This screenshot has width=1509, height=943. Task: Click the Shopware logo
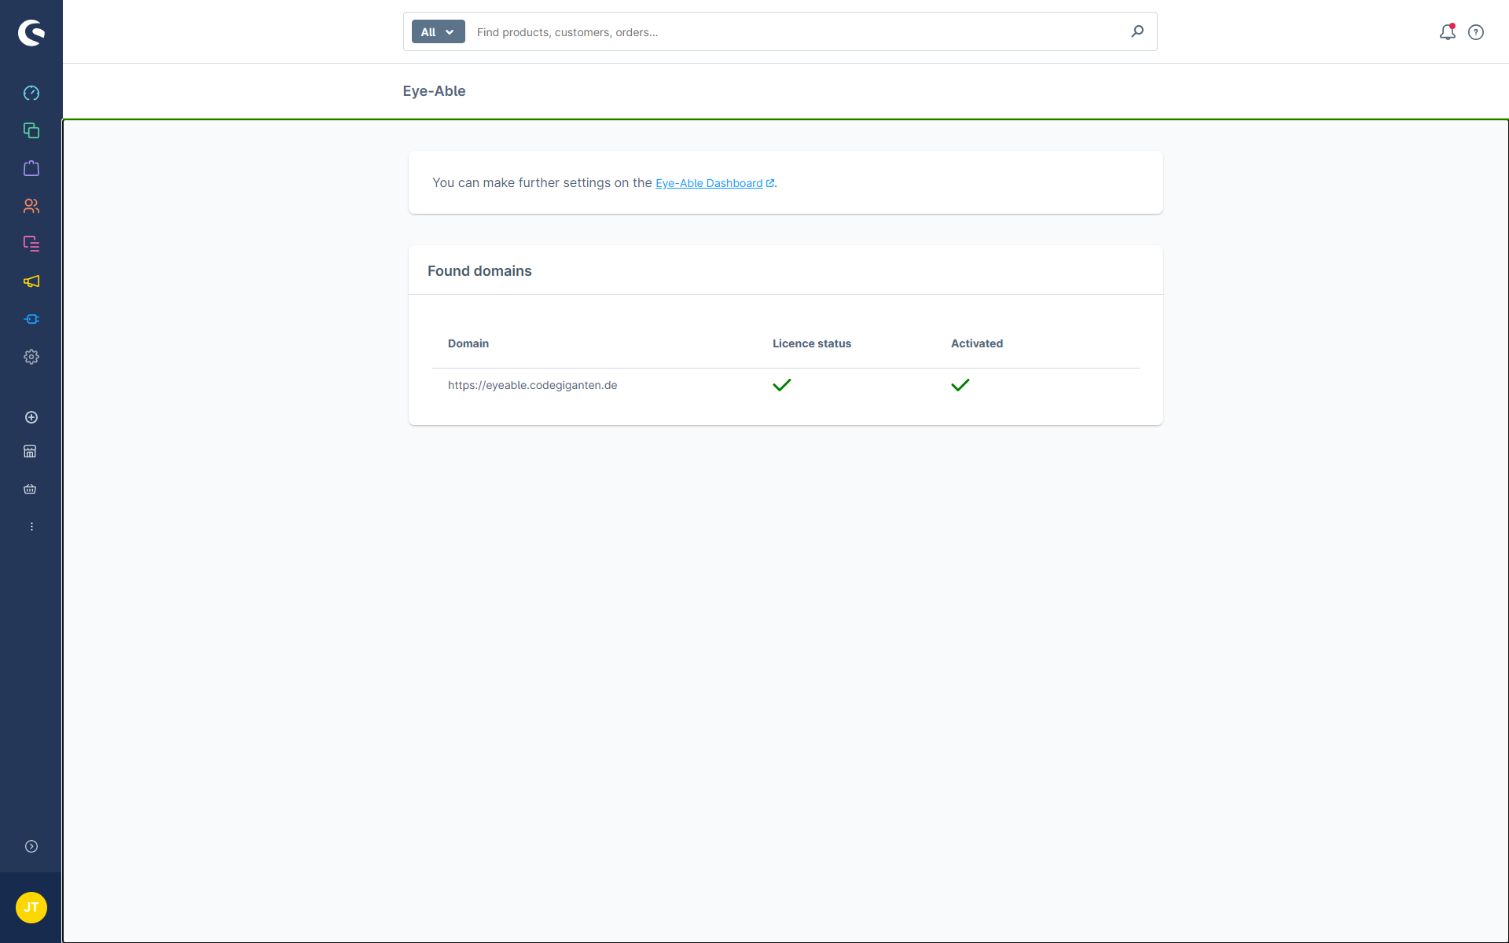[31, 32]
